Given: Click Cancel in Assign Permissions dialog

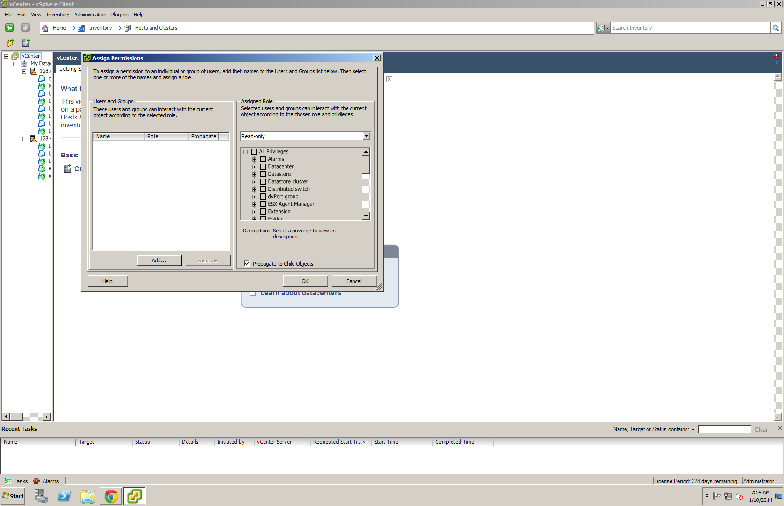Looking at the screenshot, I should coord(354,281).
